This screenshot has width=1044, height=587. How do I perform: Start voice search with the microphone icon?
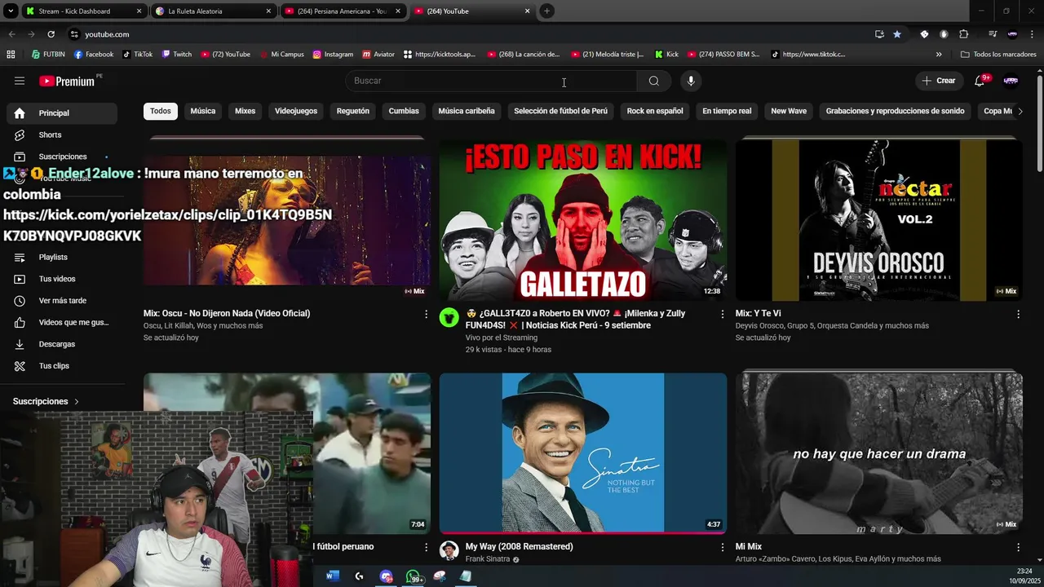pos(691,81)
